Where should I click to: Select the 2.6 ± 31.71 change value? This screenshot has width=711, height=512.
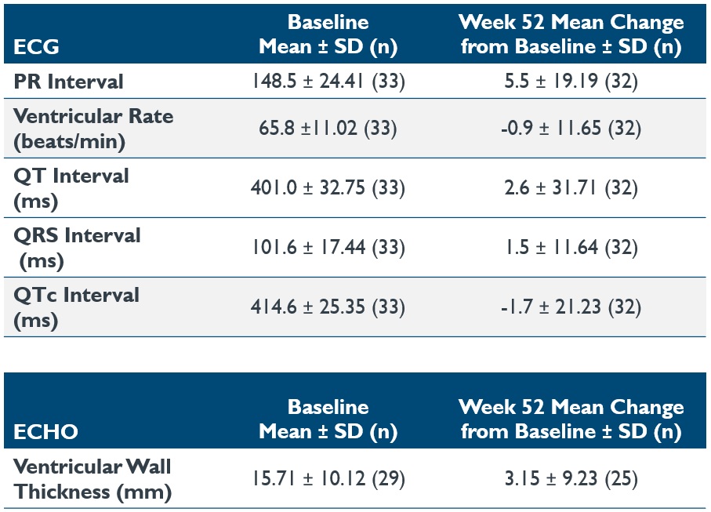[x=571, y=188]
